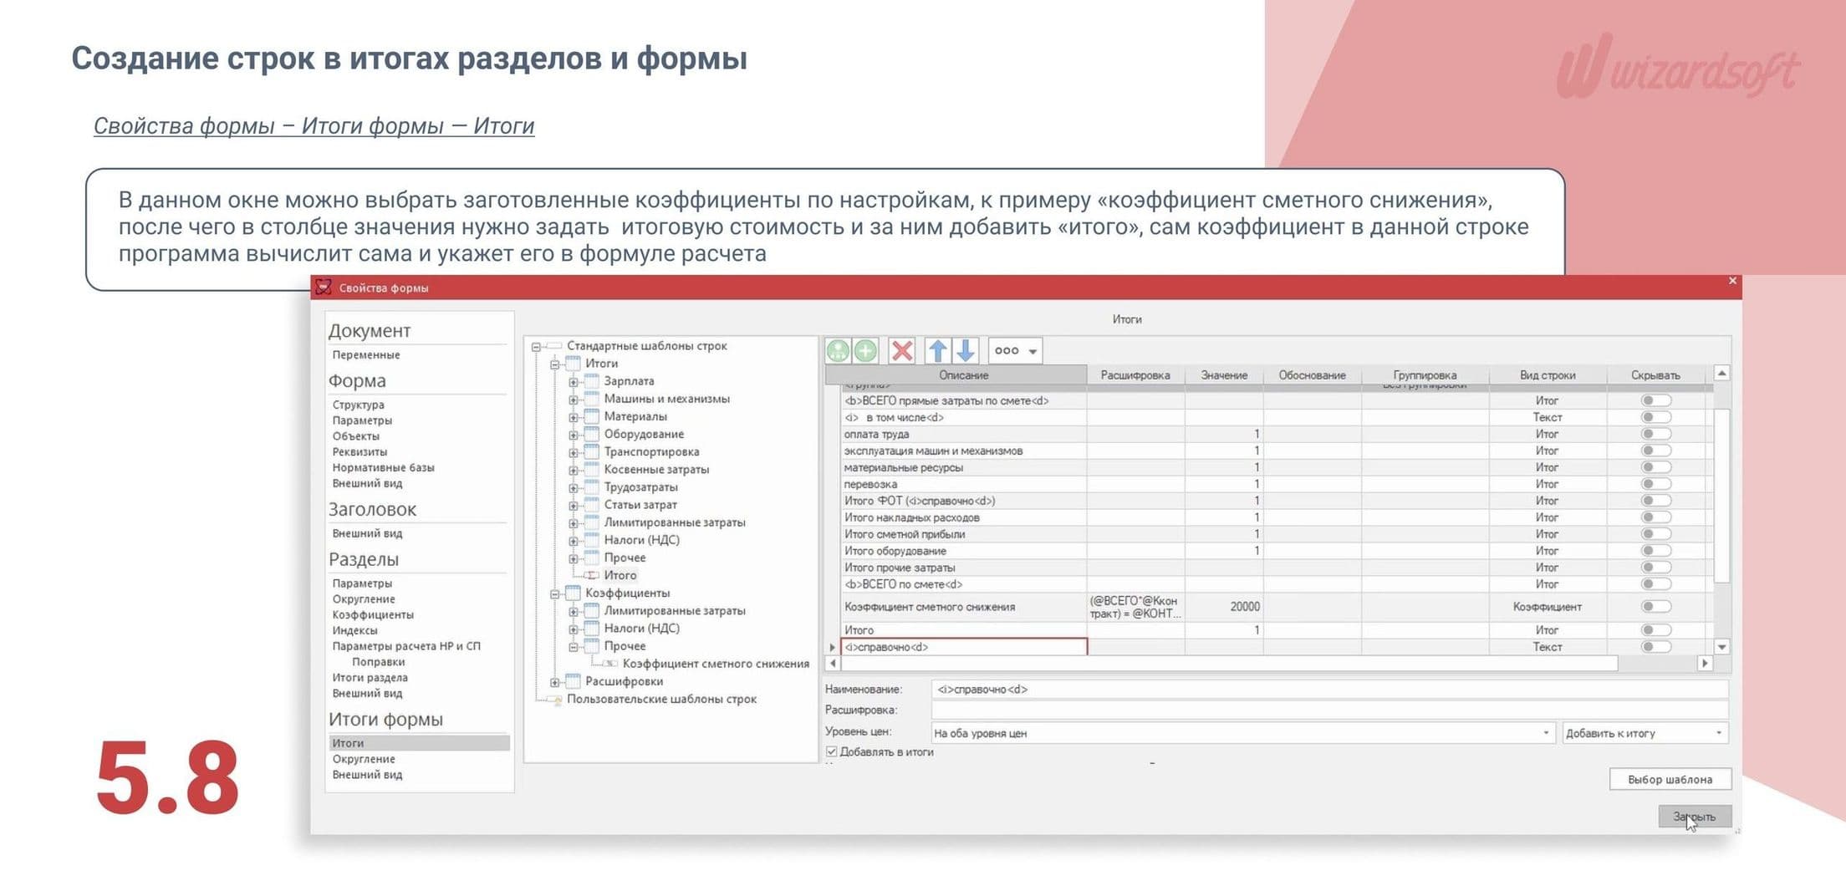Image resolution: width=1846 pixels, height=886 pixels.
Task: Click the sigma icon beside Итого template
Action: click(x=592, y=575)
